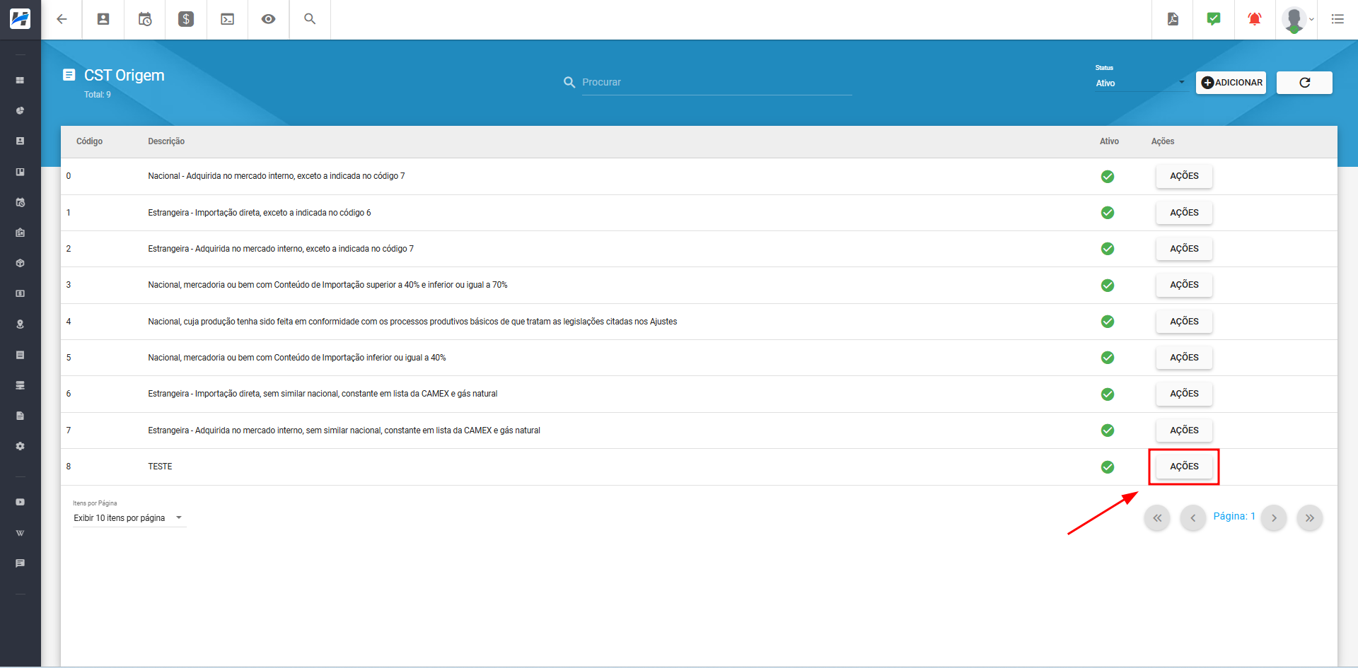The image size is (1358, 668).
Task: Open the red alarm notifications bell
Action: [1255, 19]
